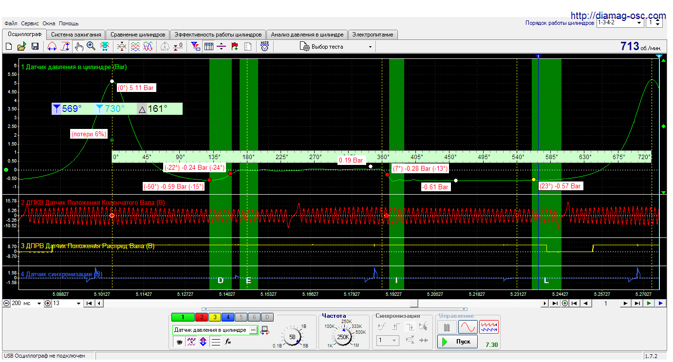
Task: Toggle yellow channel 3 button
Action: coord(215,317)
